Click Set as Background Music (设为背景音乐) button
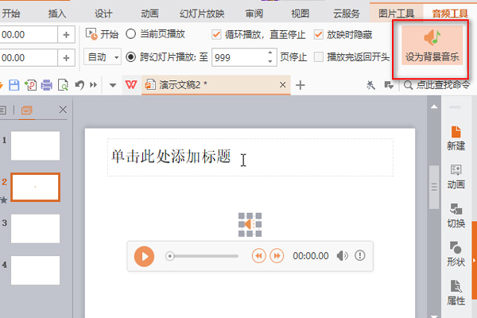 pos(432,45)
